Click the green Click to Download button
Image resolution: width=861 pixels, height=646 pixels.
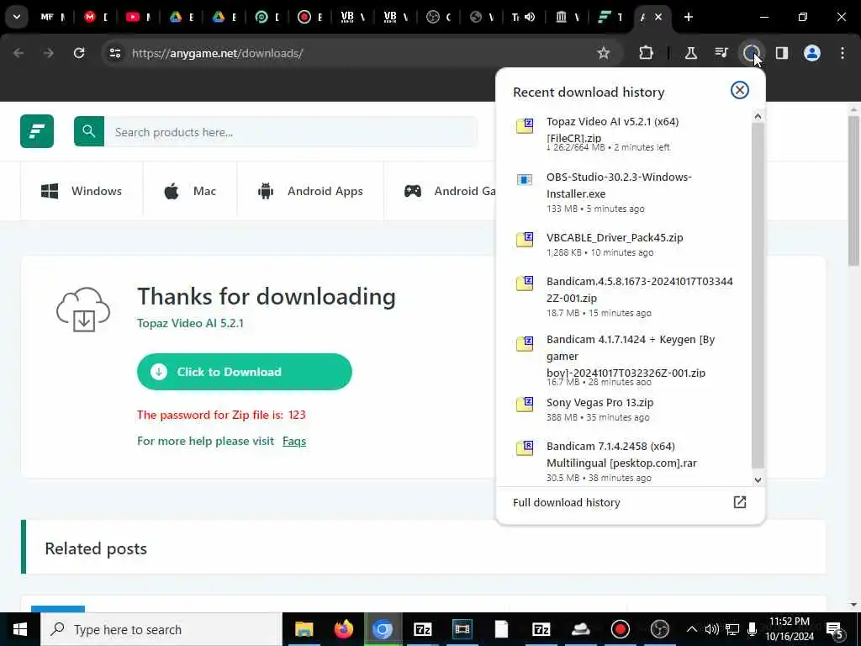[x=245, y=372]
